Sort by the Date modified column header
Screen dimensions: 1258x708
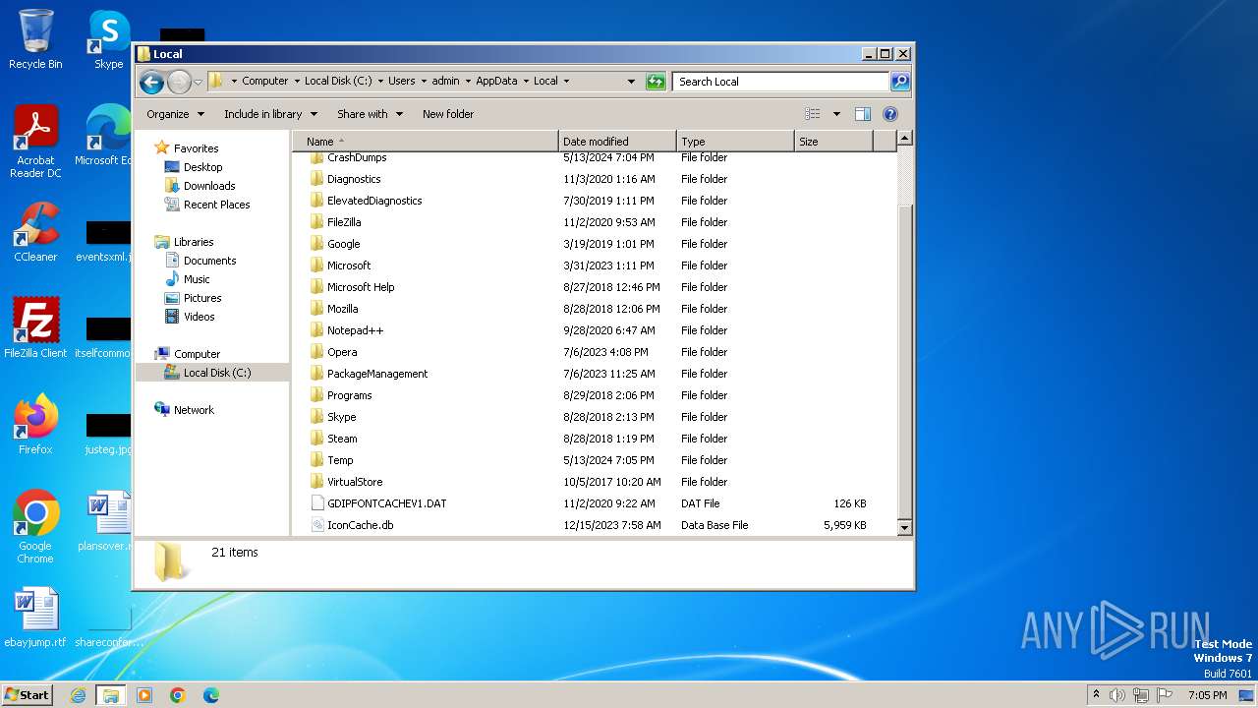point(617,142)
